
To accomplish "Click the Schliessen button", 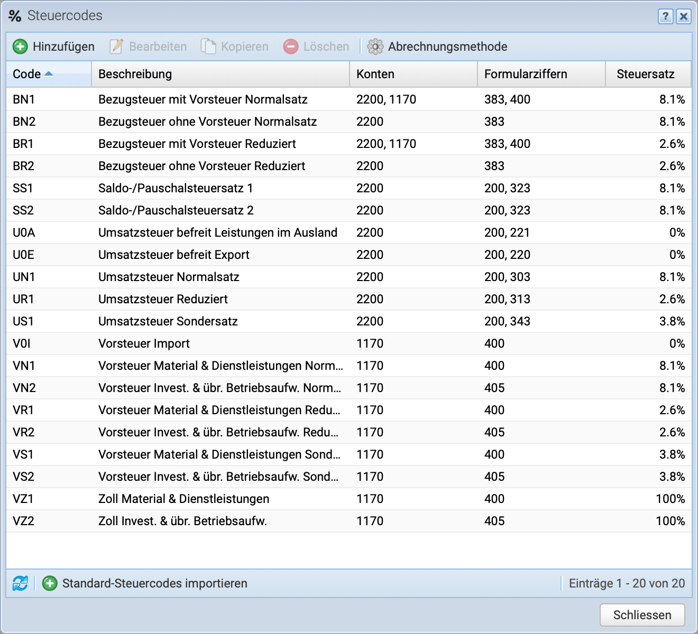I will [x=642, y=615].
